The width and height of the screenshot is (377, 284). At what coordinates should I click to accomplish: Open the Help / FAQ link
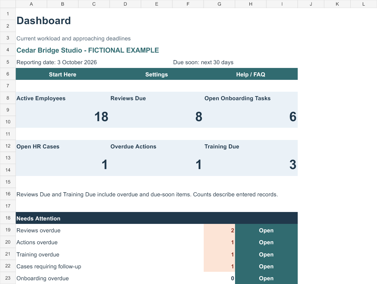(x=251, y=74)
